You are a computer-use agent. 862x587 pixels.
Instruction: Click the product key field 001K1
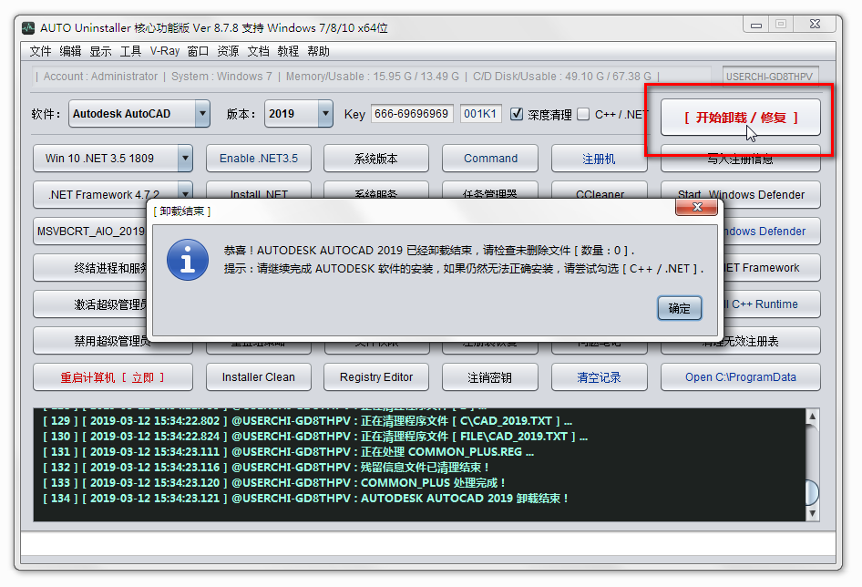point(480,114)
